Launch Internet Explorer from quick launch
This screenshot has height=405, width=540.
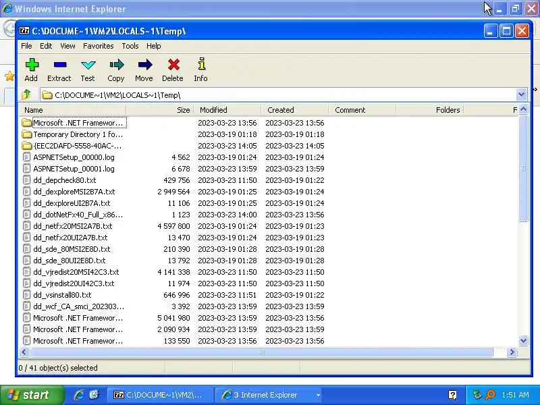pos(79,395)
